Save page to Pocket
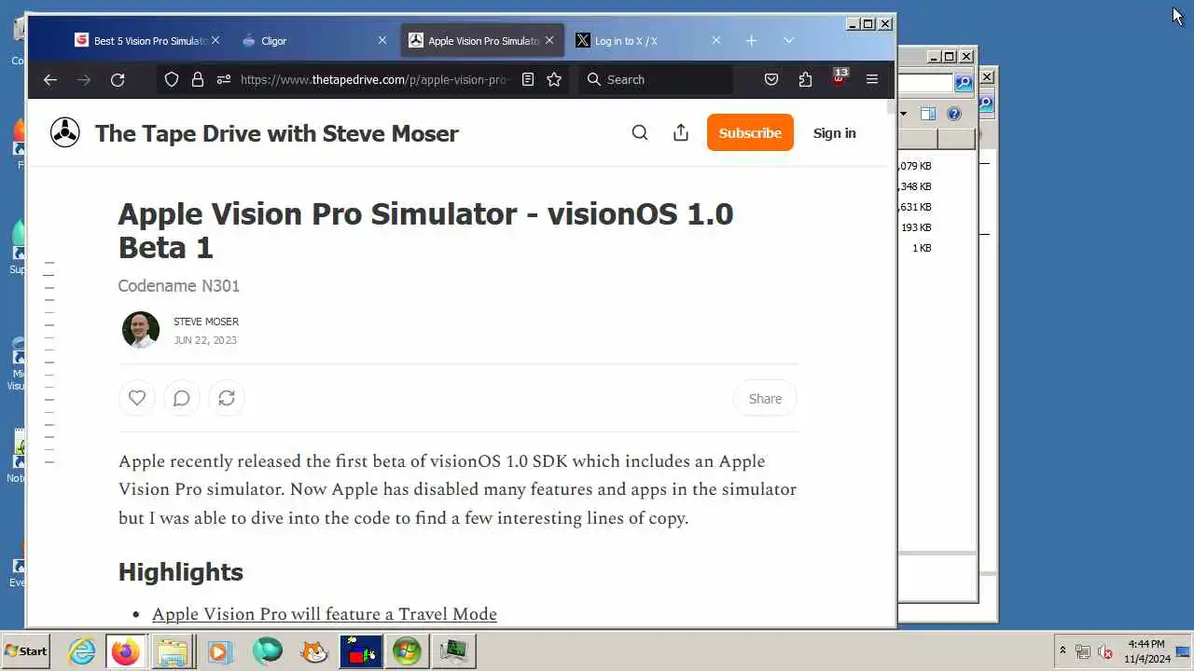 [771, 80]
